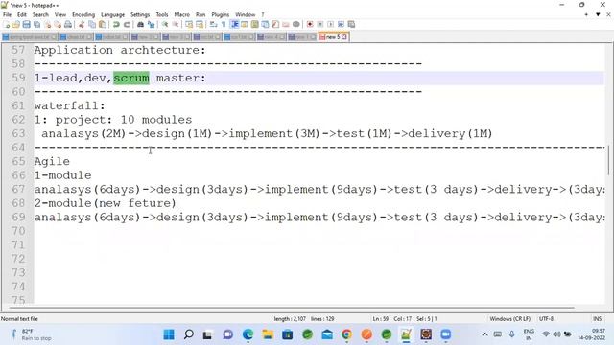Screen dimensions: 614x345
Task: Click the Save All toolbar icon
Action: (36, 25)
